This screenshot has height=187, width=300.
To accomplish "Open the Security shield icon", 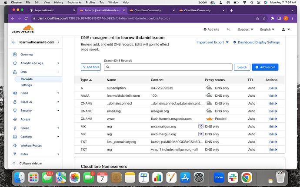I will 15,110.
